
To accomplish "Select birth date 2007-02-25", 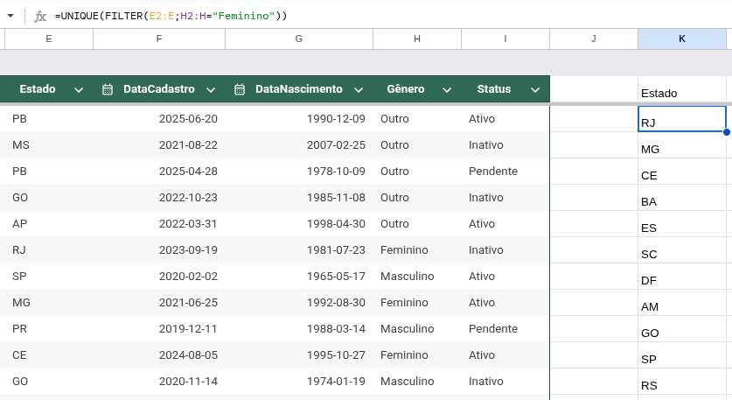I will (299, 145).
